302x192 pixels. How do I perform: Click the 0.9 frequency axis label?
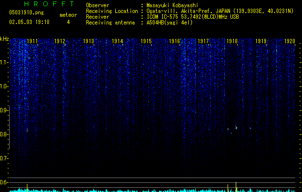[4, 110]
